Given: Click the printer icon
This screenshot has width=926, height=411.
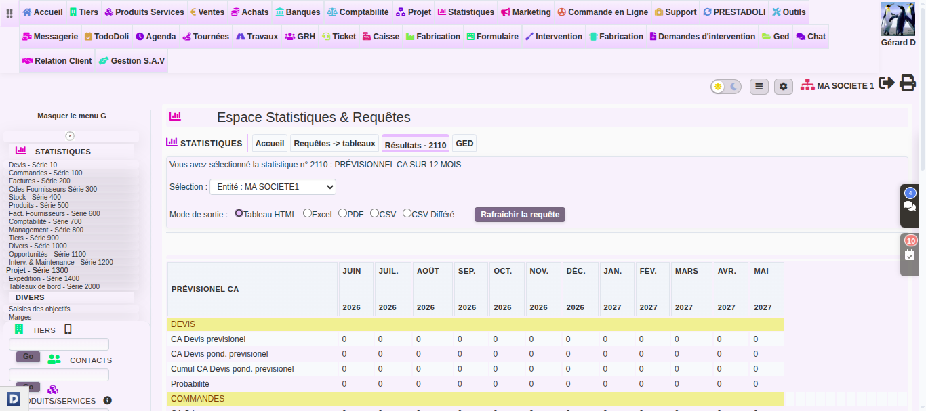Looking at the screenshot, I should pos(908,83).
